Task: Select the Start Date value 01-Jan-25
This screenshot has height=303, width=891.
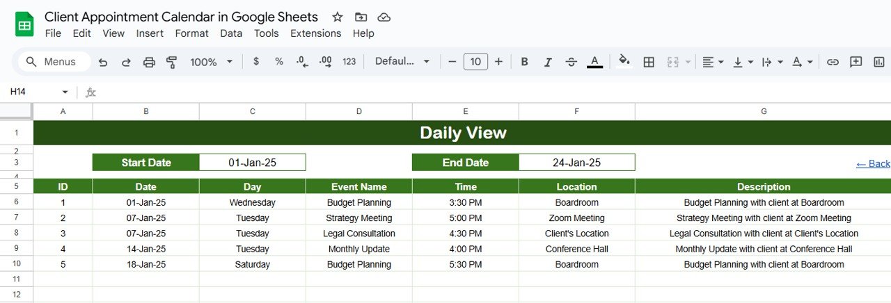Action: 252,163
